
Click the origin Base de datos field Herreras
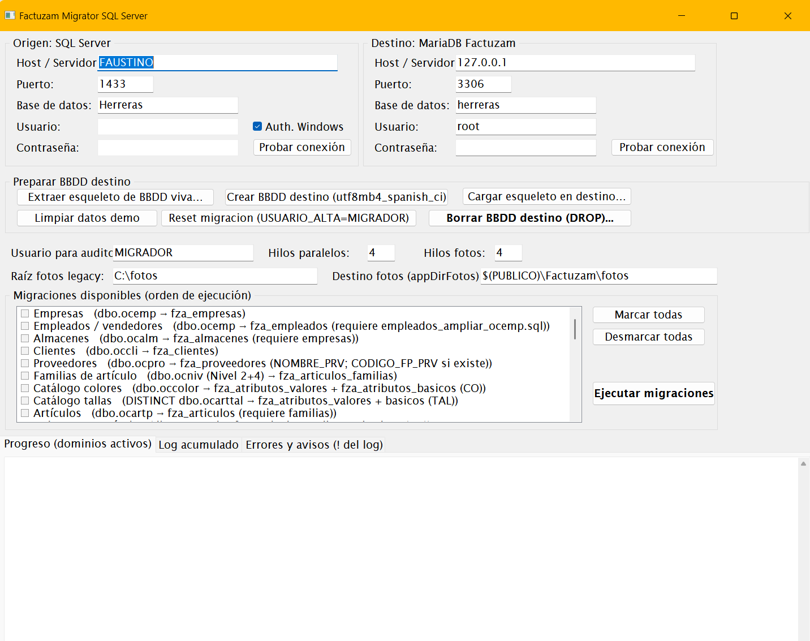pos(168,105)
